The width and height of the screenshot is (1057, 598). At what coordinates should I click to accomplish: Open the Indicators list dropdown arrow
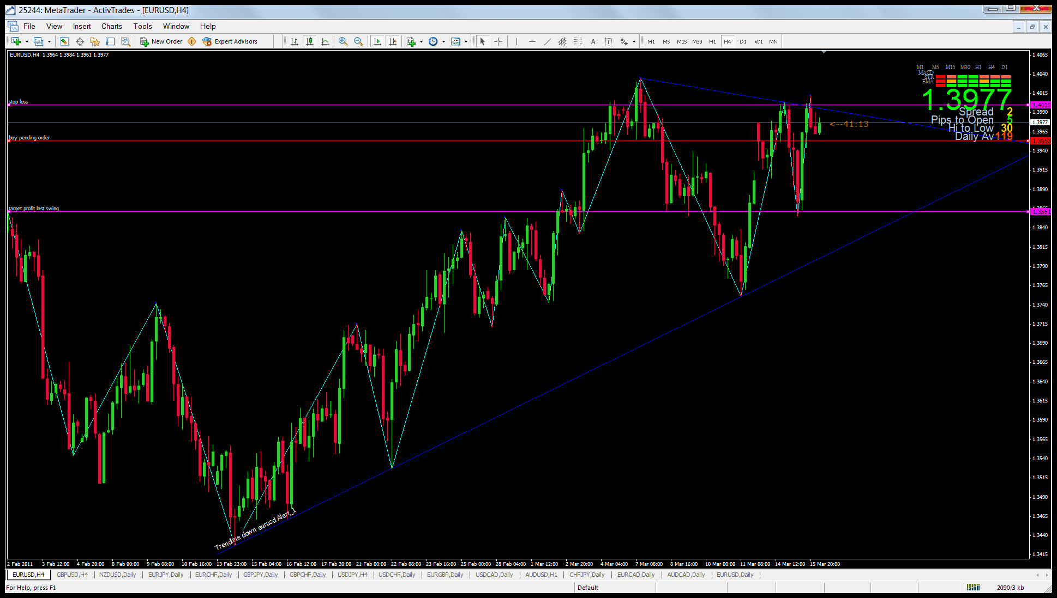coord(421,41)
